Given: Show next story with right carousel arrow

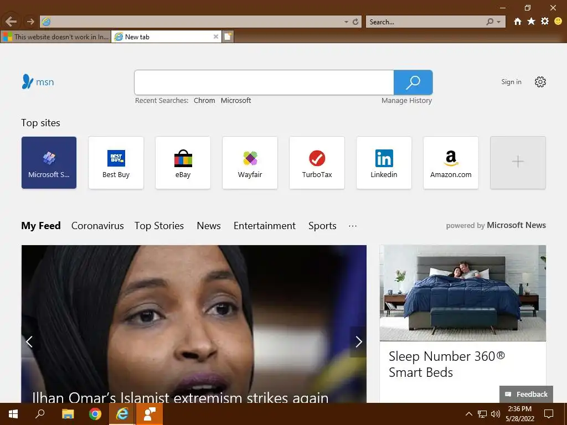Looking at the screenshot, I should coord(358,341).
